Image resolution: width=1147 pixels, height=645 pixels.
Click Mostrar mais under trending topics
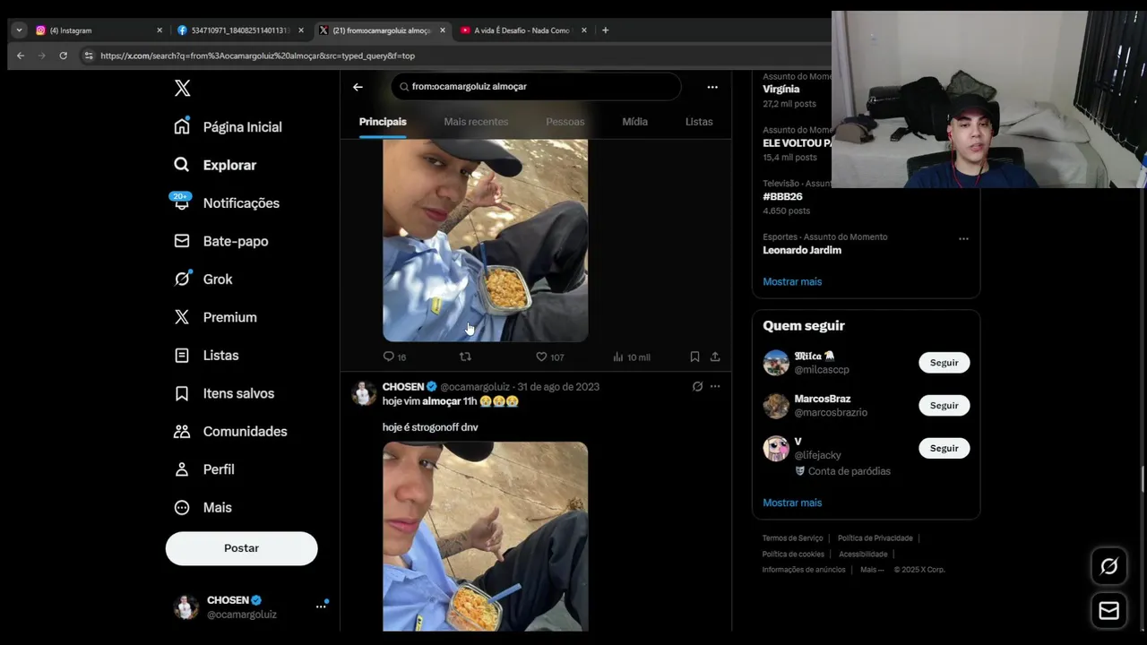[x=792, y=281]
